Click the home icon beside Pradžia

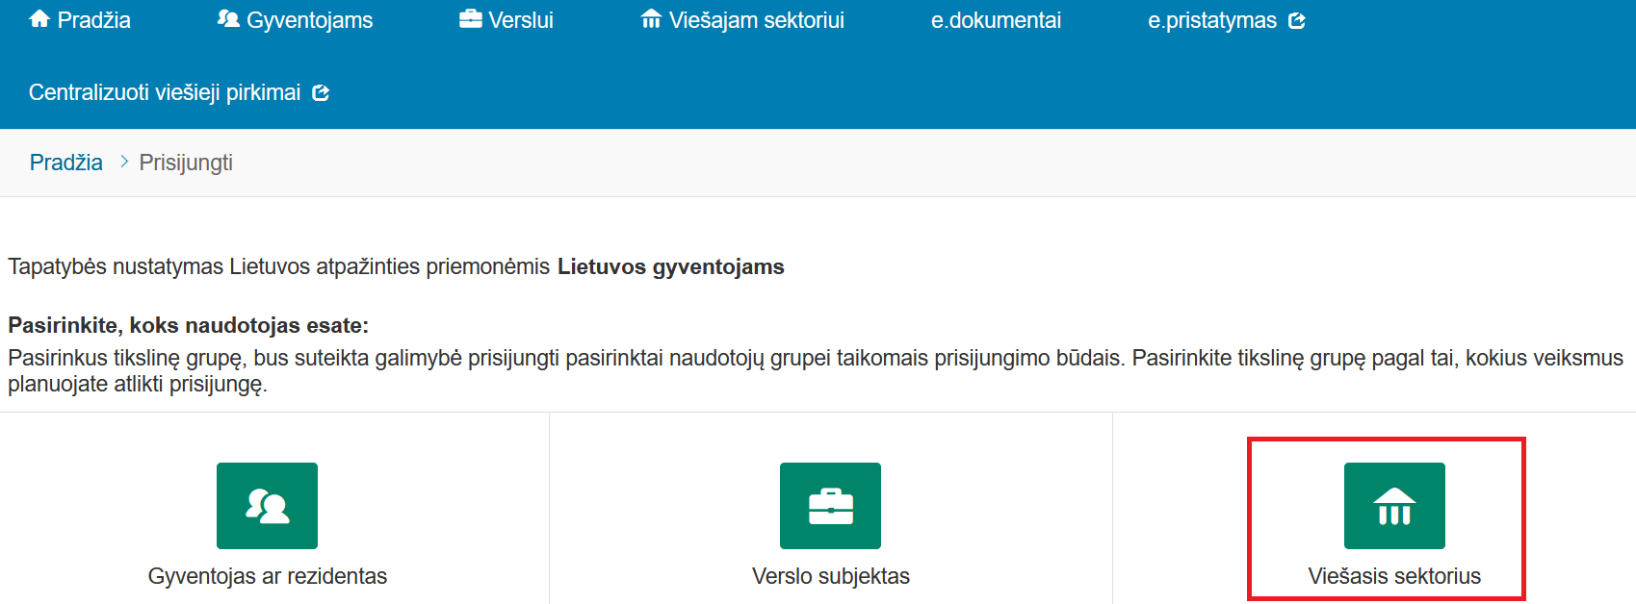pos(39,19)
